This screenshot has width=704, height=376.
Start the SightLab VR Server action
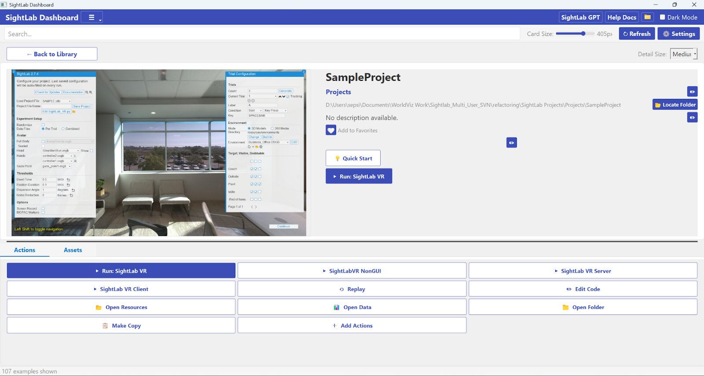click(583, 271)
